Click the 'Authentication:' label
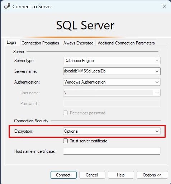This screenshot has height=184, width=171. [27, 82]
